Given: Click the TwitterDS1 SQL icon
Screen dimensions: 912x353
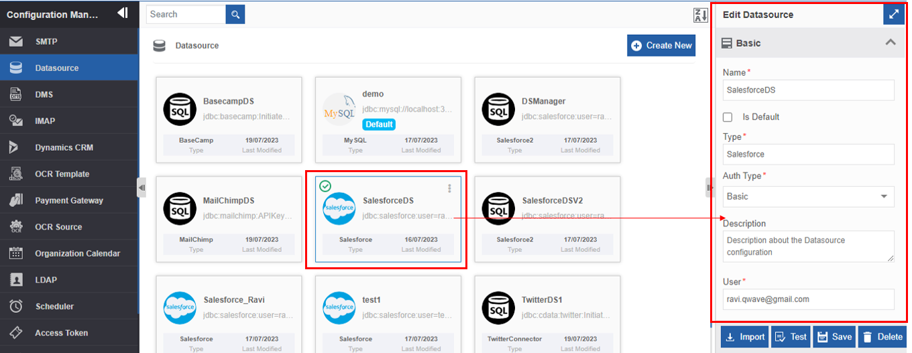Looking at the screenshot, I should [498, 308].
